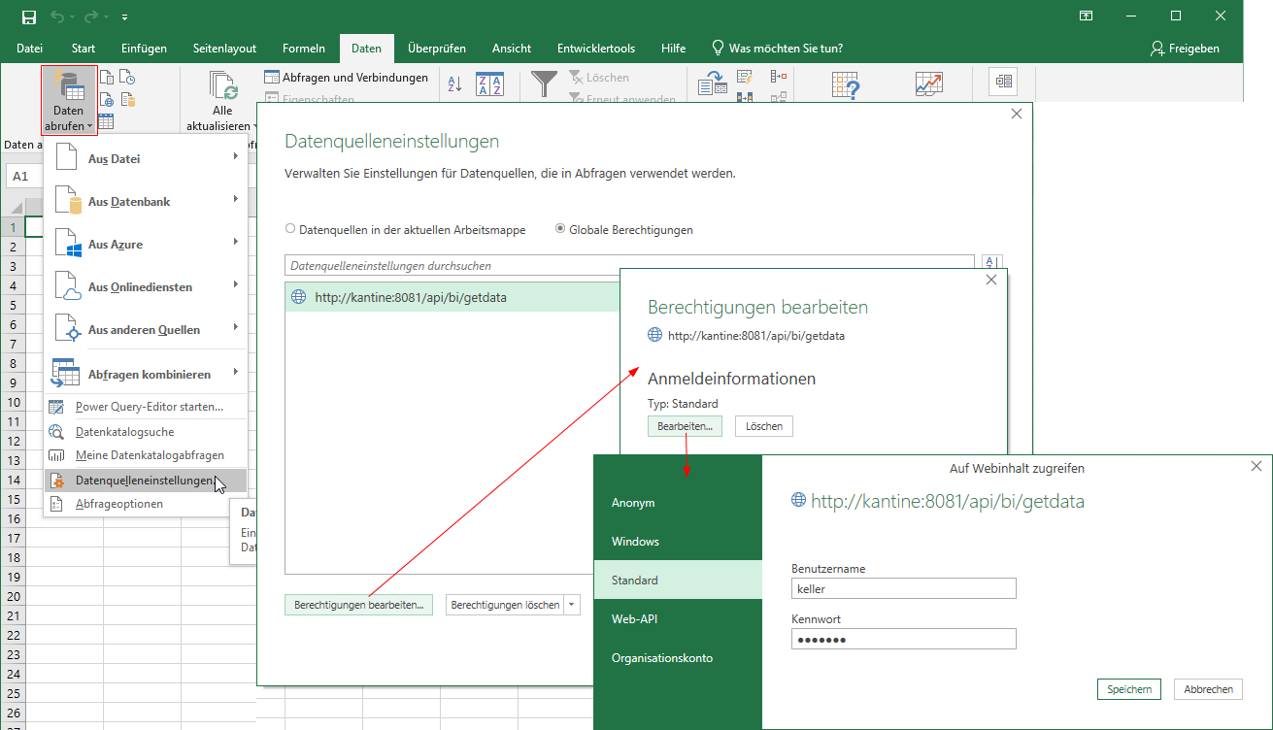Image resolution: width=1273 pixels, height=730 pixels.
Task: Select the Globale Berechtigungen radio button
Action: pyautogui.click(x=560, y=230)
